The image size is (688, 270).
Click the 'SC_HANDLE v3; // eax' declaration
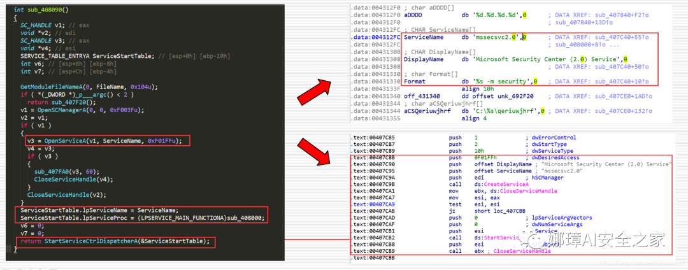pyautogui.click(x=54, y=41)
